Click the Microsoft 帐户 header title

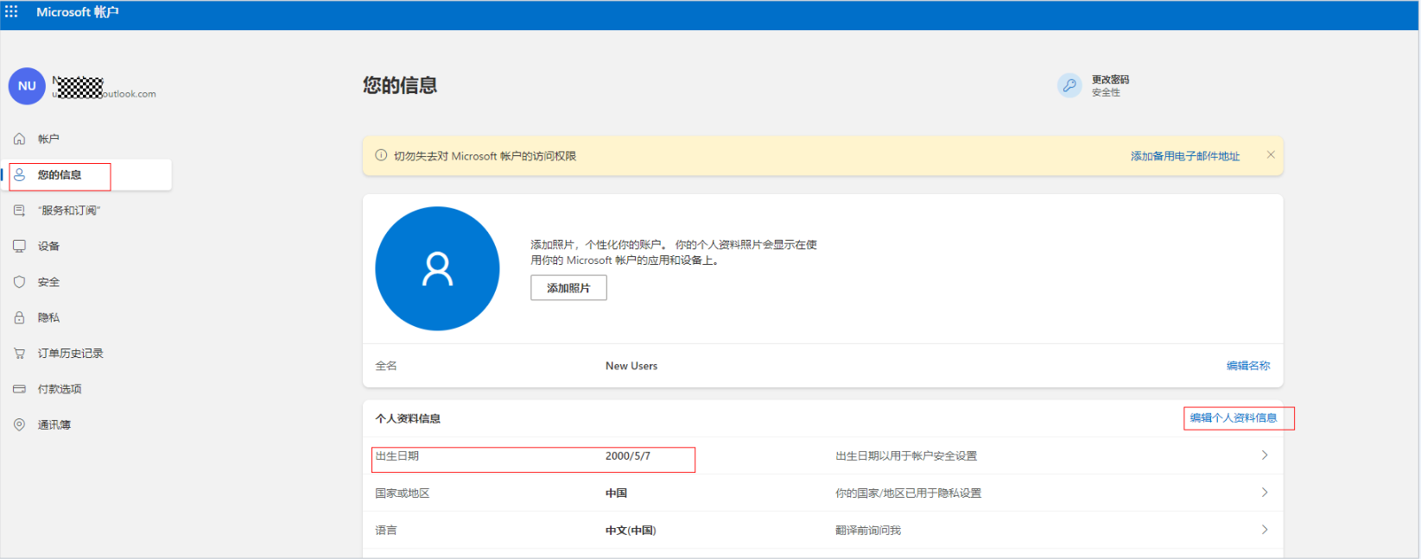pyautogui.click(x=78, y=12)
